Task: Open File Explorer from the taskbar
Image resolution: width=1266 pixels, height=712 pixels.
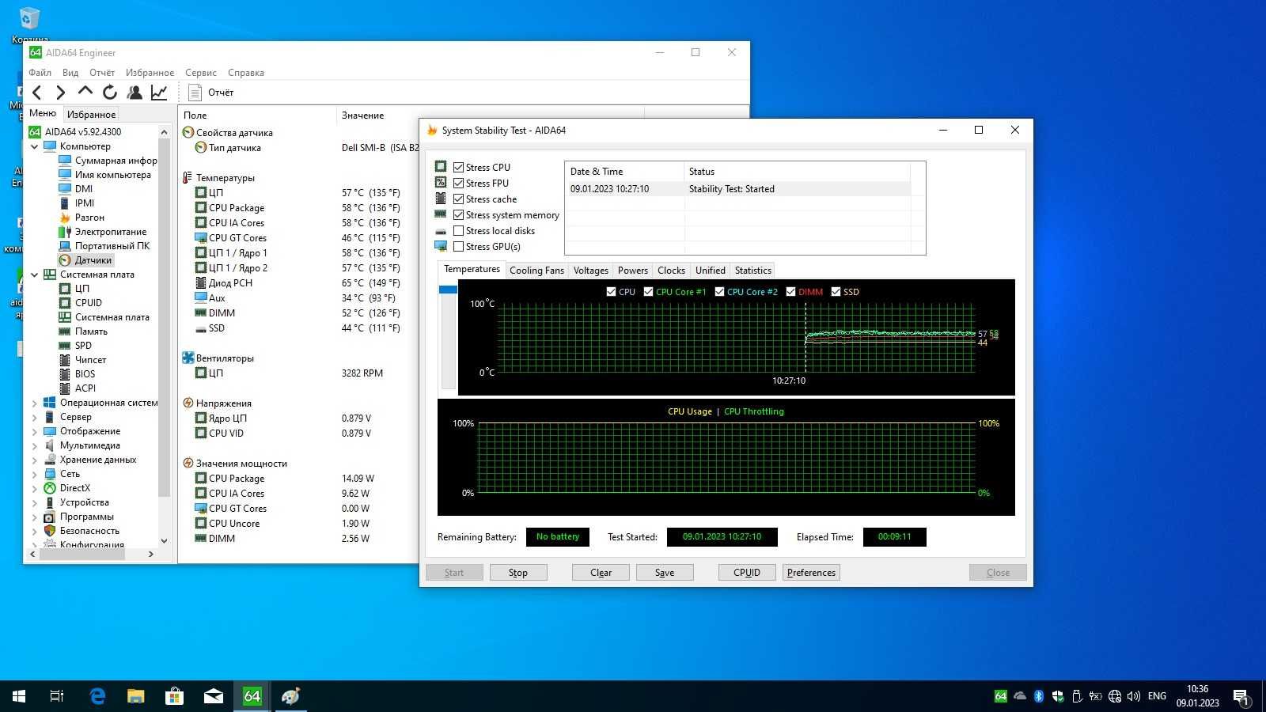Action: tap(136, 696)
